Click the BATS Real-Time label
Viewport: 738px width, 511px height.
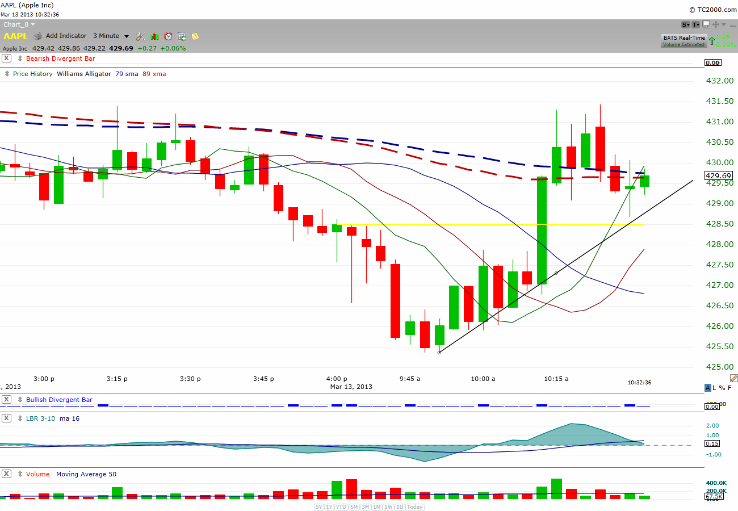coord(684,37)
